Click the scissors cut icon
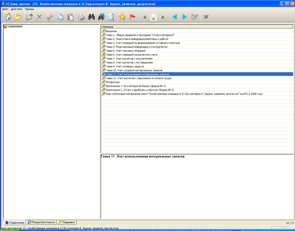The height and width of the screenshot is (231, 295). click(50, 17)
